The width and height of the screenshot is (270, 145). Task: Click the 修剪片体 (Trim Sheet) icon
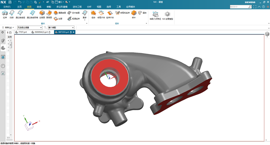pos(102,14)
